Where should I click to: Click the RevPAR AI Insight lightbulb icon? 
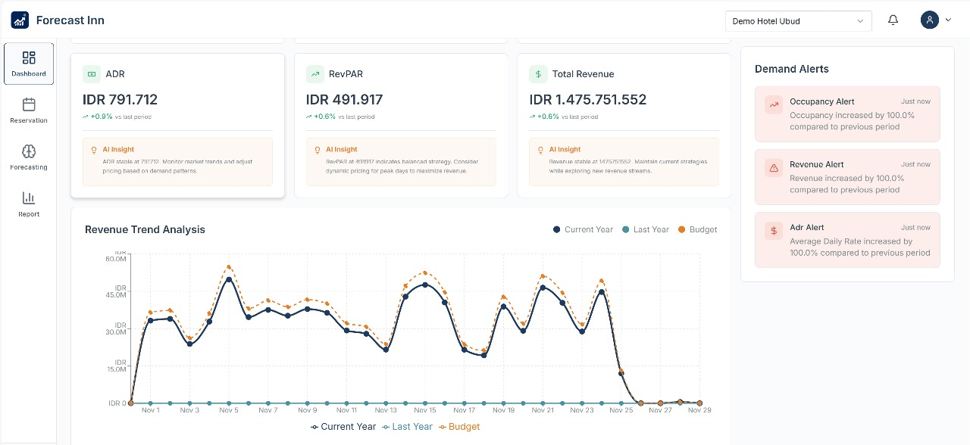pyautogui.click(x=318, y=150)
